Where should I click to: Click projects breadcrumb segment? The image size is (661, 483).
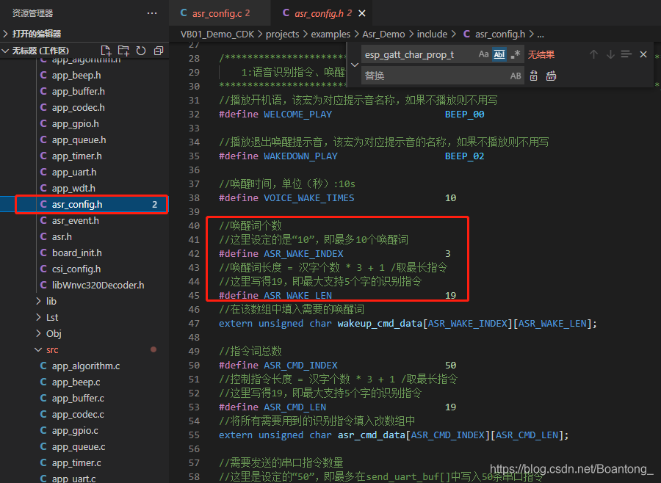pyautogui.click(x=282, y=34)
